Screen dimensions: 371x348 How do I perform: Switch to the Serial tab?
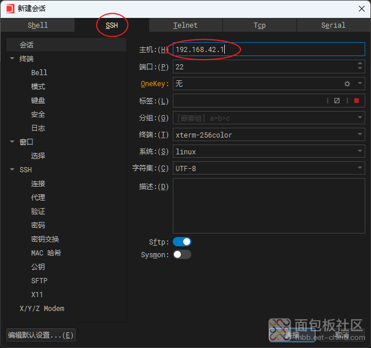(333, 25)
